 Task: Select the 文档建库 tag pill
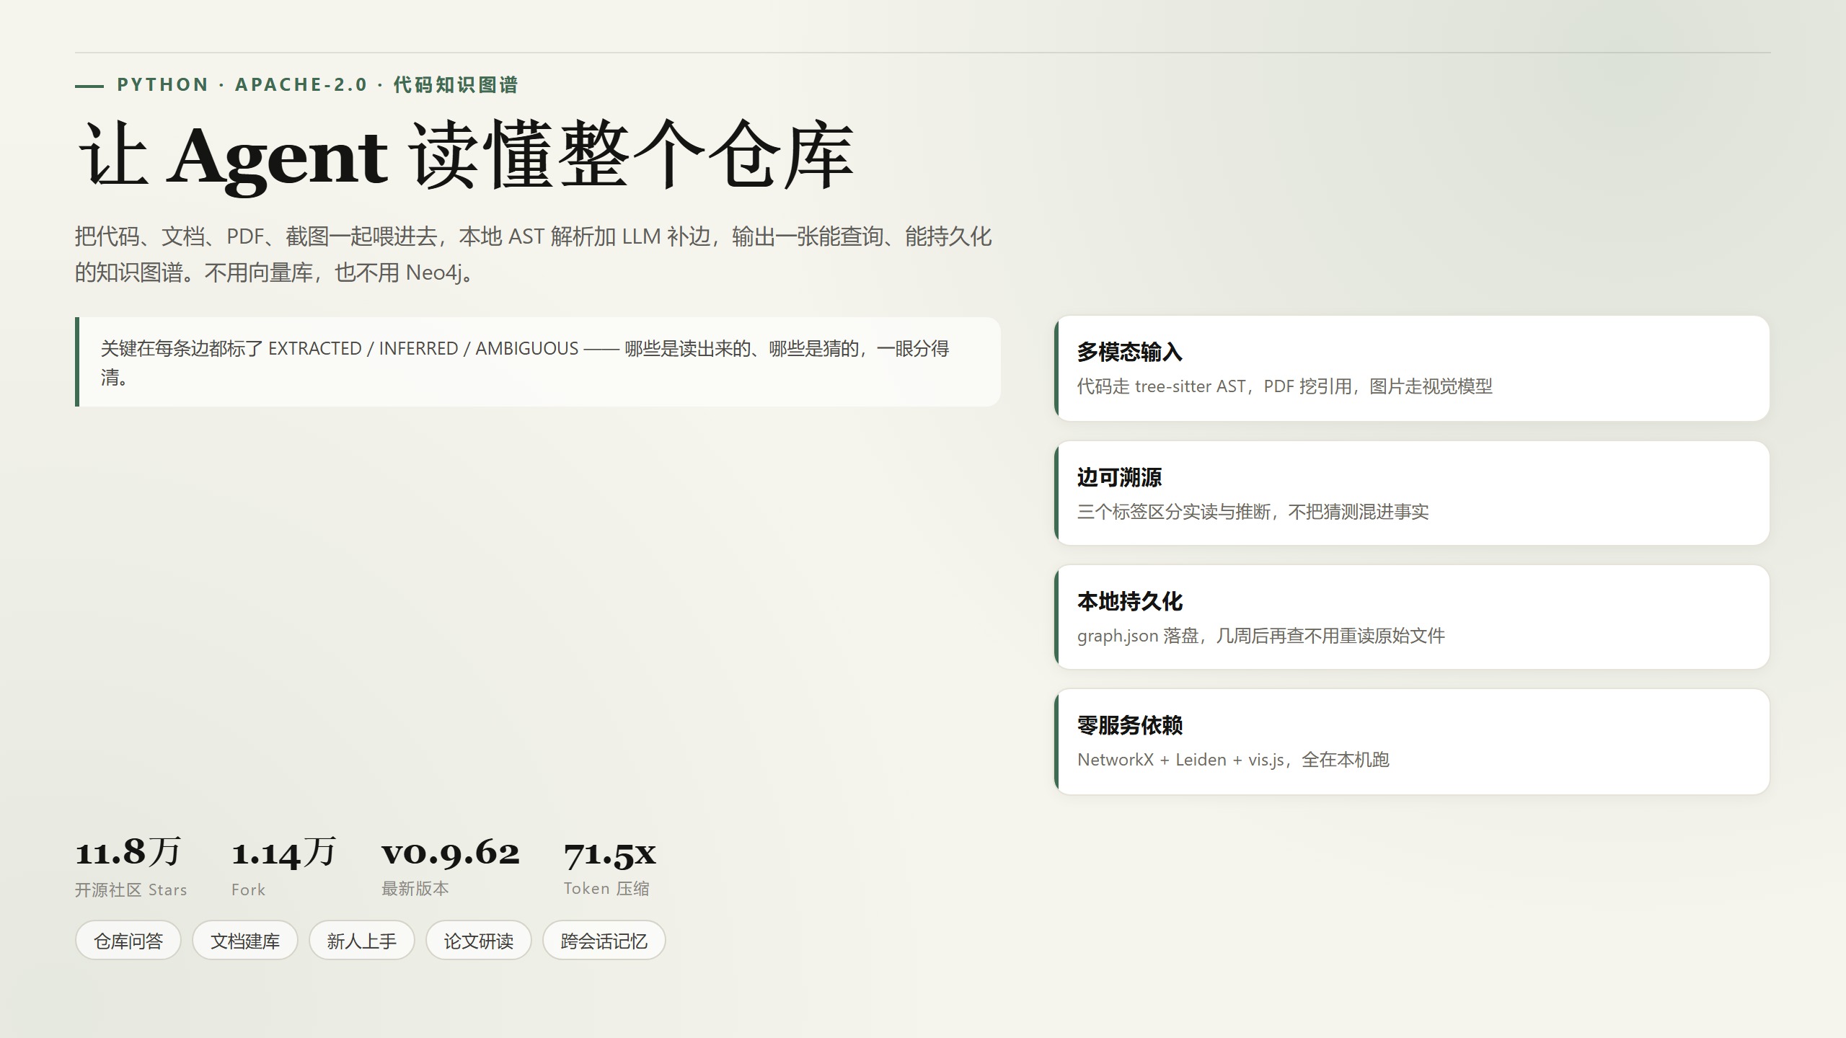click(245, 941)
